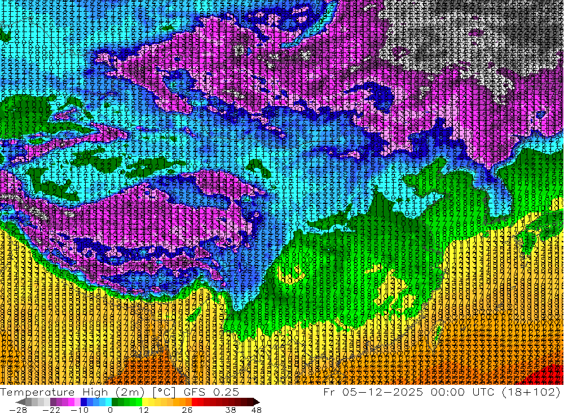This screenshot has width=564, height=413.
Task: Click the '12' legend value
Action: click(144, 410)
